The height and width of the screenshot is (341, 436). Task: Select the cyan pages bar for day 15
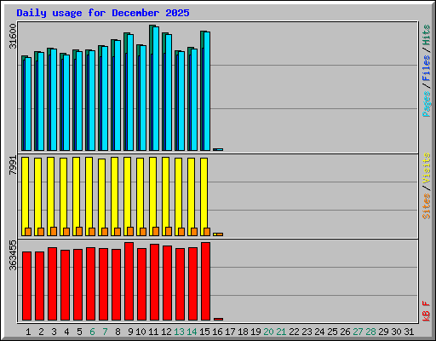(207, 91)
